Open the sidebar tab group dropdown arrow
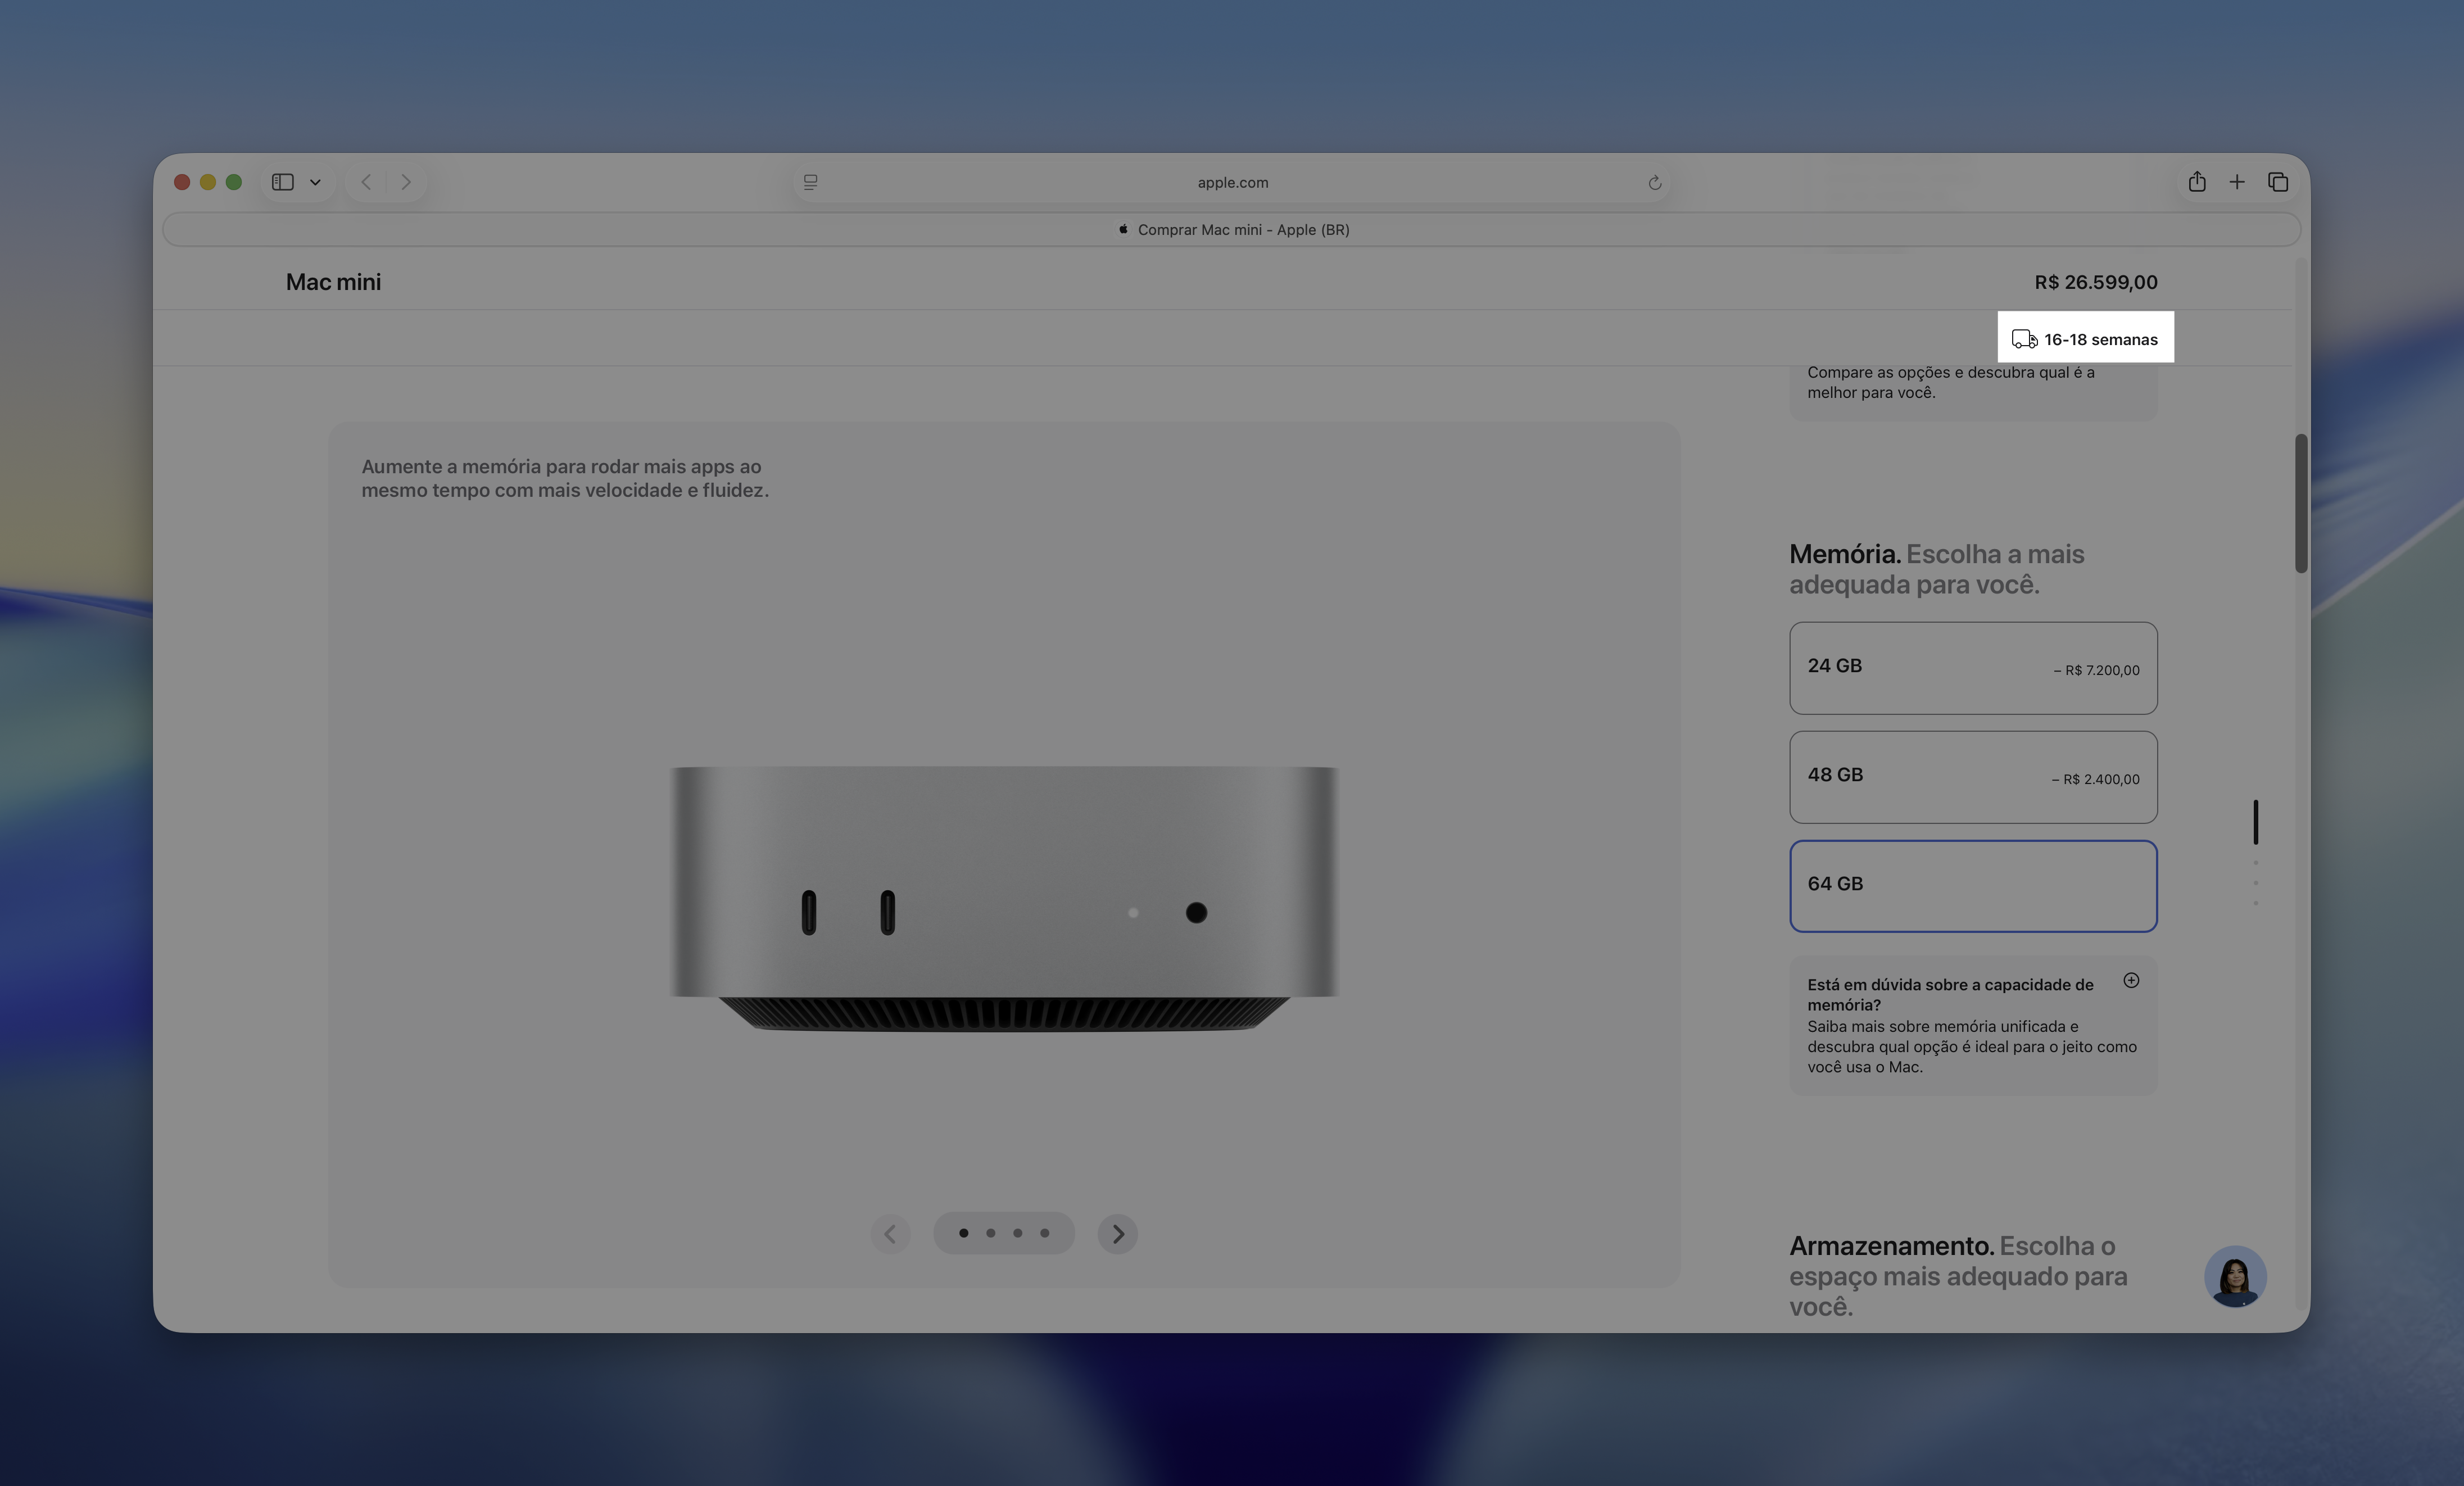 315,182
